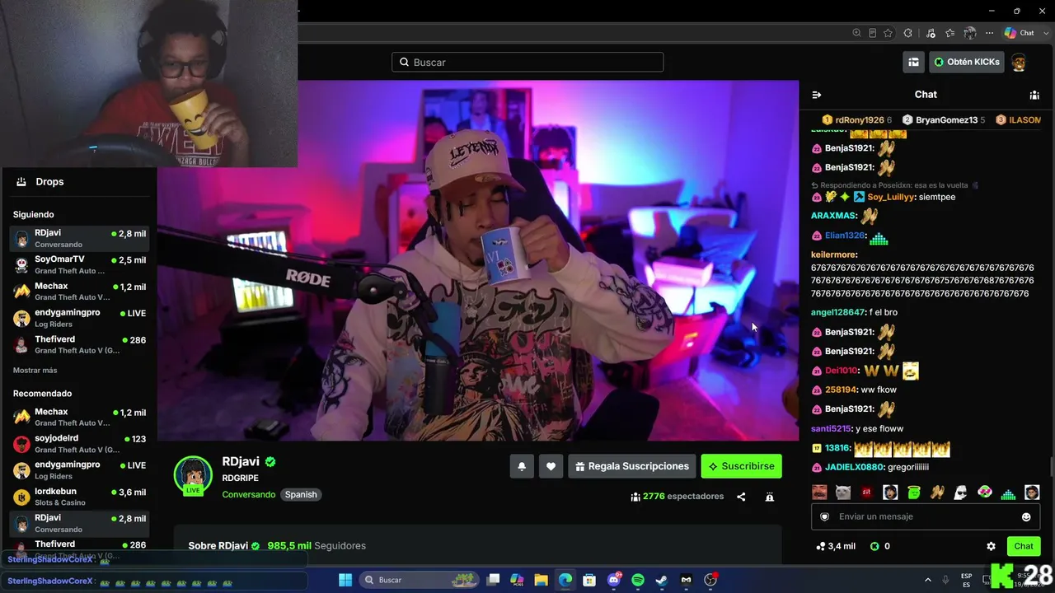Image resolution: width=1055 pixels, height=593 pixels.
Task: Subscribe with the Suscribirse button
Action: click(742, 466)
